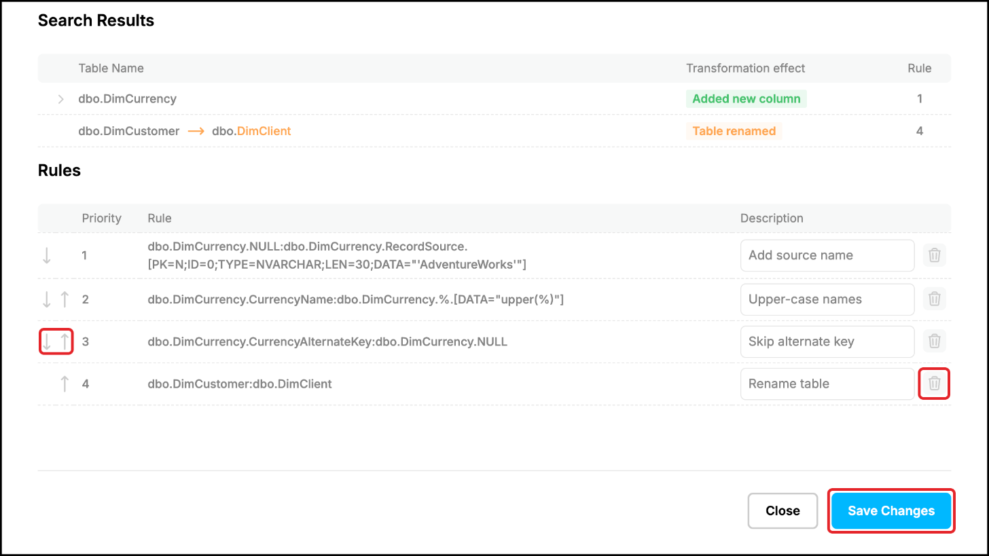Move rule 3 down with down arrow
Viewport: 989px width, 556px height.
pos(47,341)
